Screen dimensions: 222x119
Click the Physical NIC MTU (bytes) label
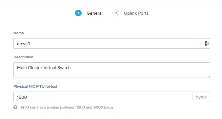point(35,86)
